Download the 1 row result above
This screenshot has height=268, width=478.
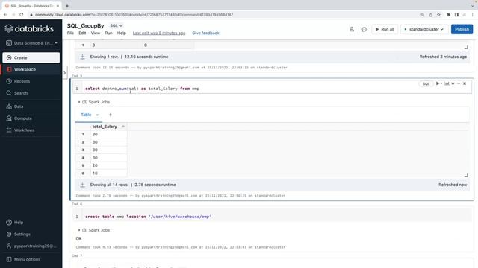[x=82, y=57]
